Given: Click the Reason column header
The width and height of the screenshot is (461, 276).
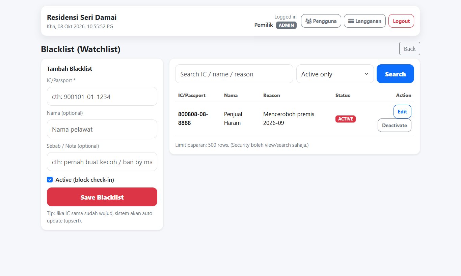Looking at the screenshot, I should [272, 95].
